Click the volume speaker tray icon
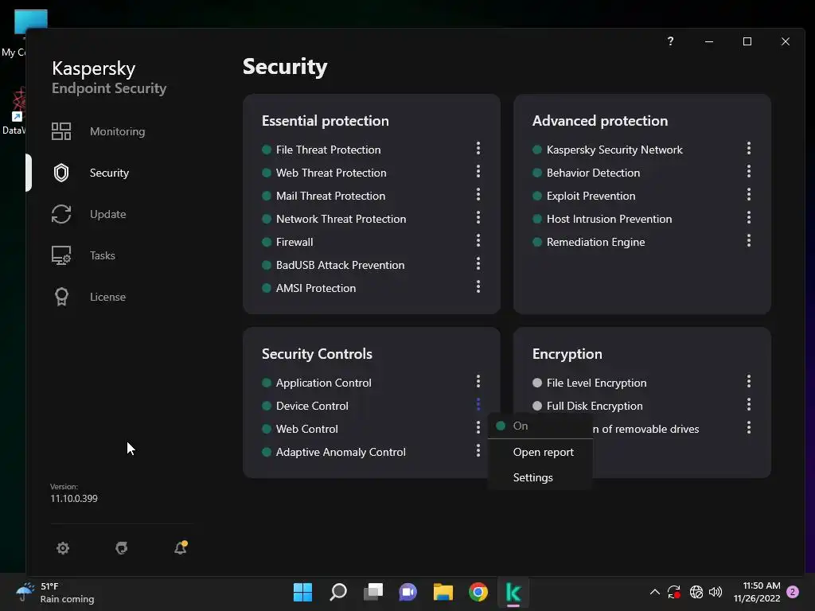This screenshot has width=815, height=611. pyautogui.click(x=716, y=592)
